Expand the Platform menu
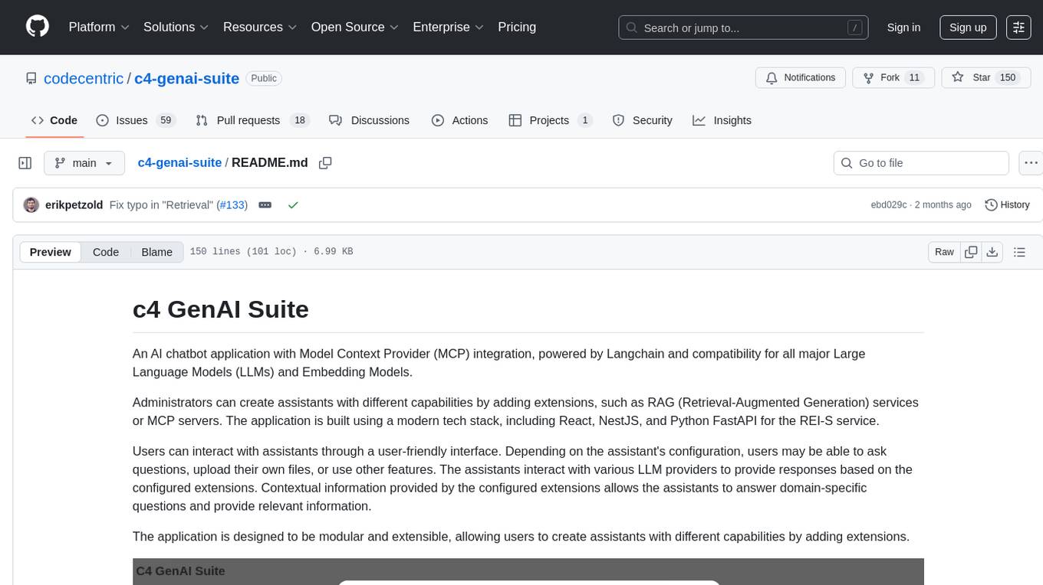Image resolution: width=1043 pixels, height=585 pixels. pyautogui.click(x=99, y=27)
